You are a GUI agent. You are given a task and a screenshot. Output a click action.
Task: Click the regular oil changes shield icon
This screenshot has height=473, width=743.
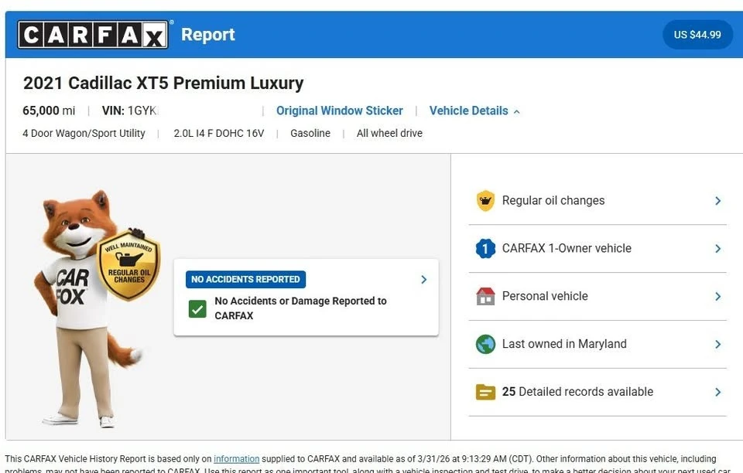[485, 200]
